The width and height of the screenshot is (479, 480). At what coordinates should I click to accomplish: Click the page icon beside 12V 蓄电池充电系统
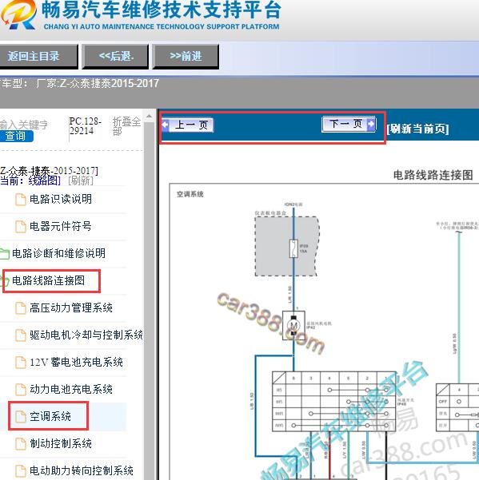point(21,363)
